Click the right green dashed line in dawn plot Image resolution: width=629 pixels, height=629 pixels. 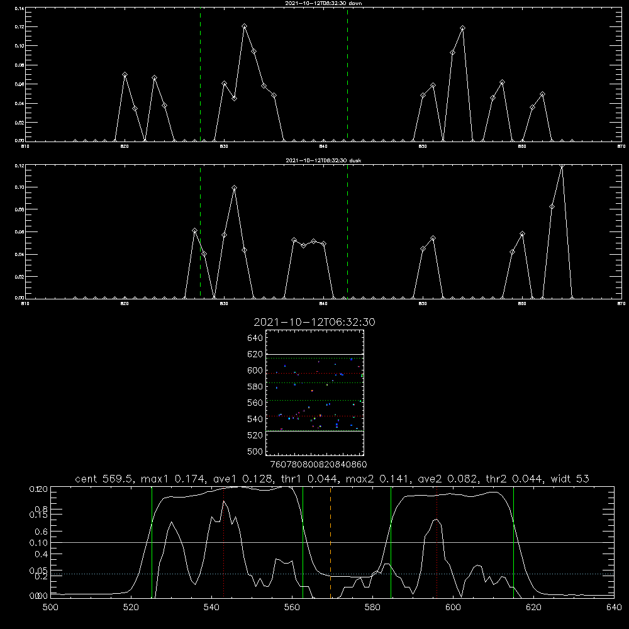tap(347, 75)
